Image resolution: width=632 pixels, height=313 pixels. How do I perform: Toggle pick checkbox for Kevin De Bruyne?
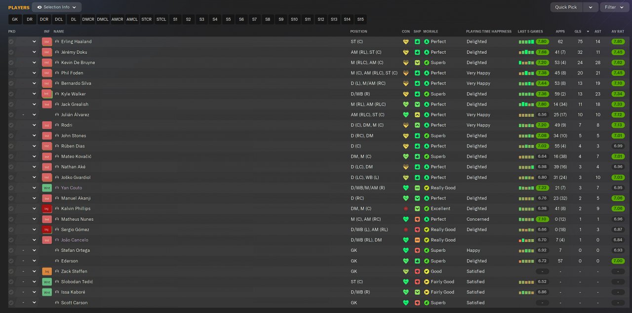11,63
